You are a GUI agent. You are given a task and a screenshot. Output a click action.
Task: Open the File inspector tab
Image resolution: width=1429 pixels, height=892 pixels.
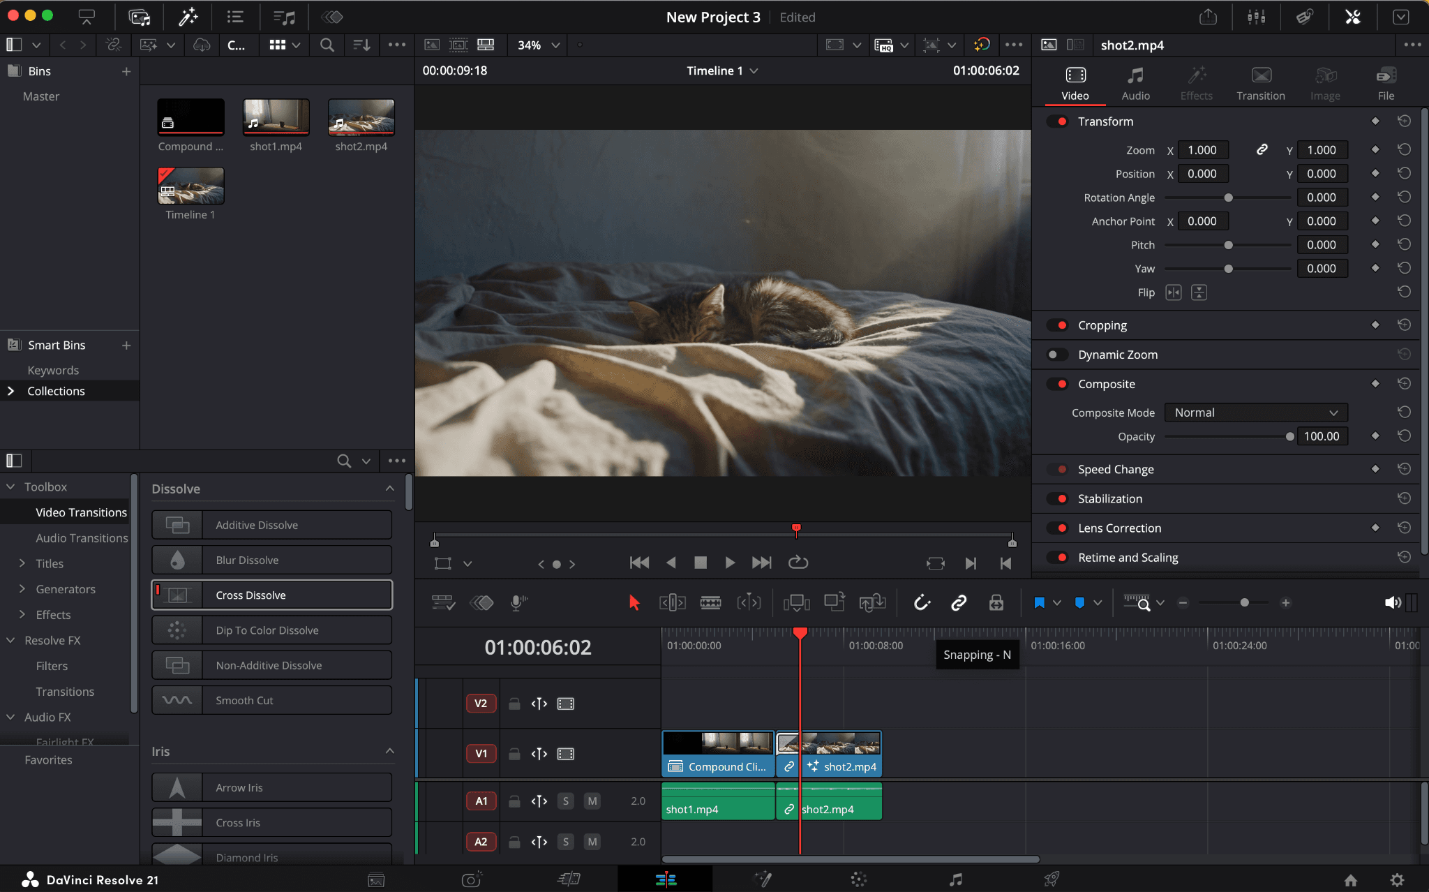[1386, 83]
